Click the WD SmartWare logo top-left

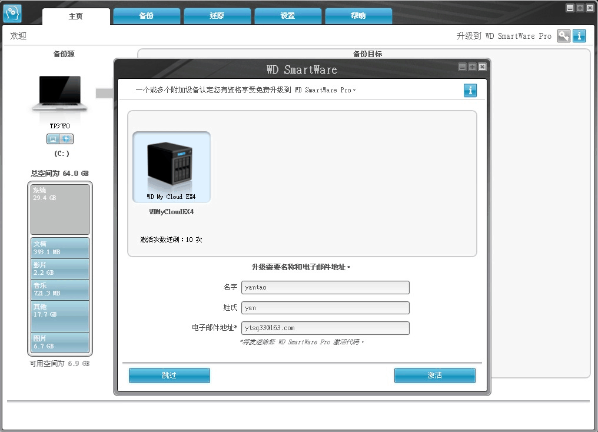click(x=12, y=13)
